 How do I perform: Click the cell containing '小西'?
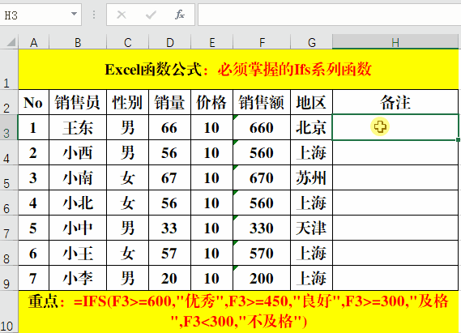click(78, 152)
